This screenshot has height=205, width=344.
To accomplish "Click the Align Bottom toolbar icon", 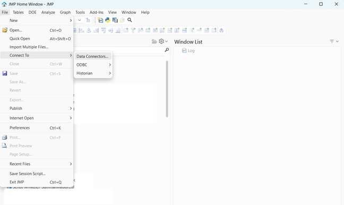I will pos(118,30).
